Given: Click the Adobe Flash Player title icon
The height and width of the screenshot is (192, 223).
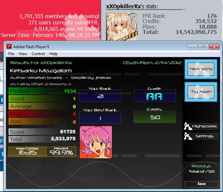Looking at the screenshot, I should (x=9, y=47).
